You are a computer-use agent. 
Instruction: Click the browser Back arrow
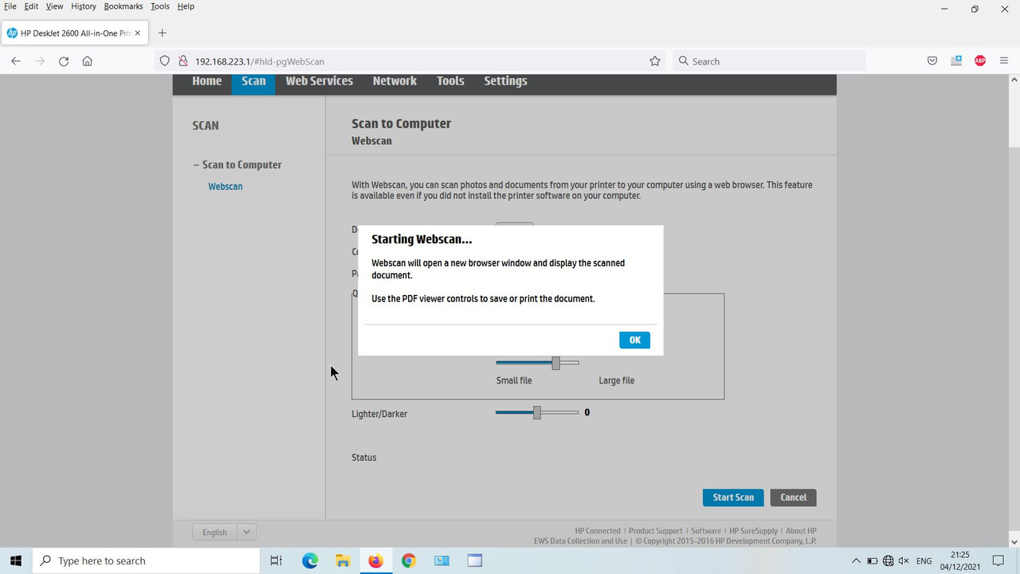click(16, 61)
